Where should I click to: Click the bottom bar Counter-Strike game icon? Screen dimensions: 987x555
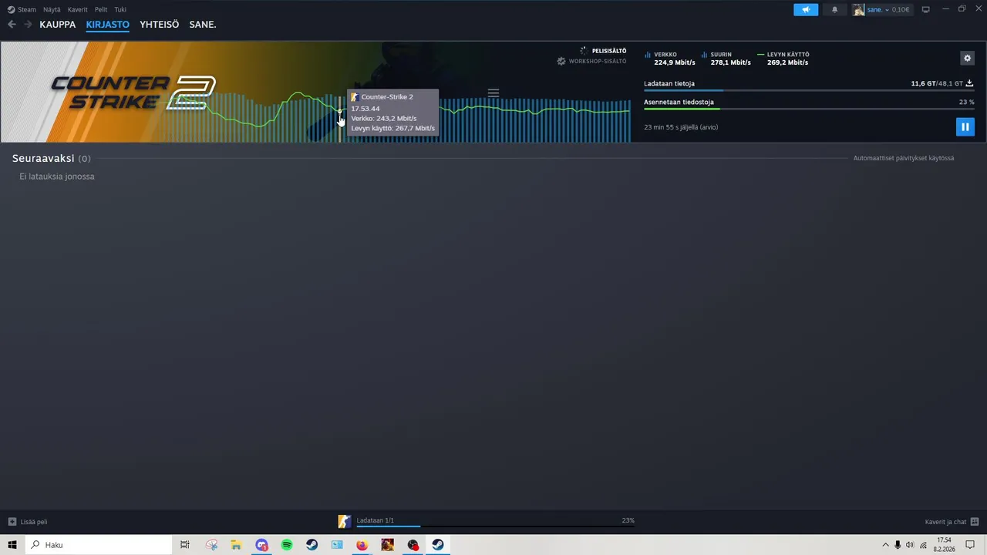point(345,522)
